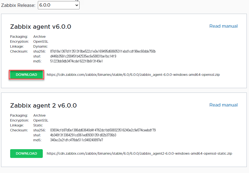Click the "Zabbix agent v6.0.0" heading

41,27
